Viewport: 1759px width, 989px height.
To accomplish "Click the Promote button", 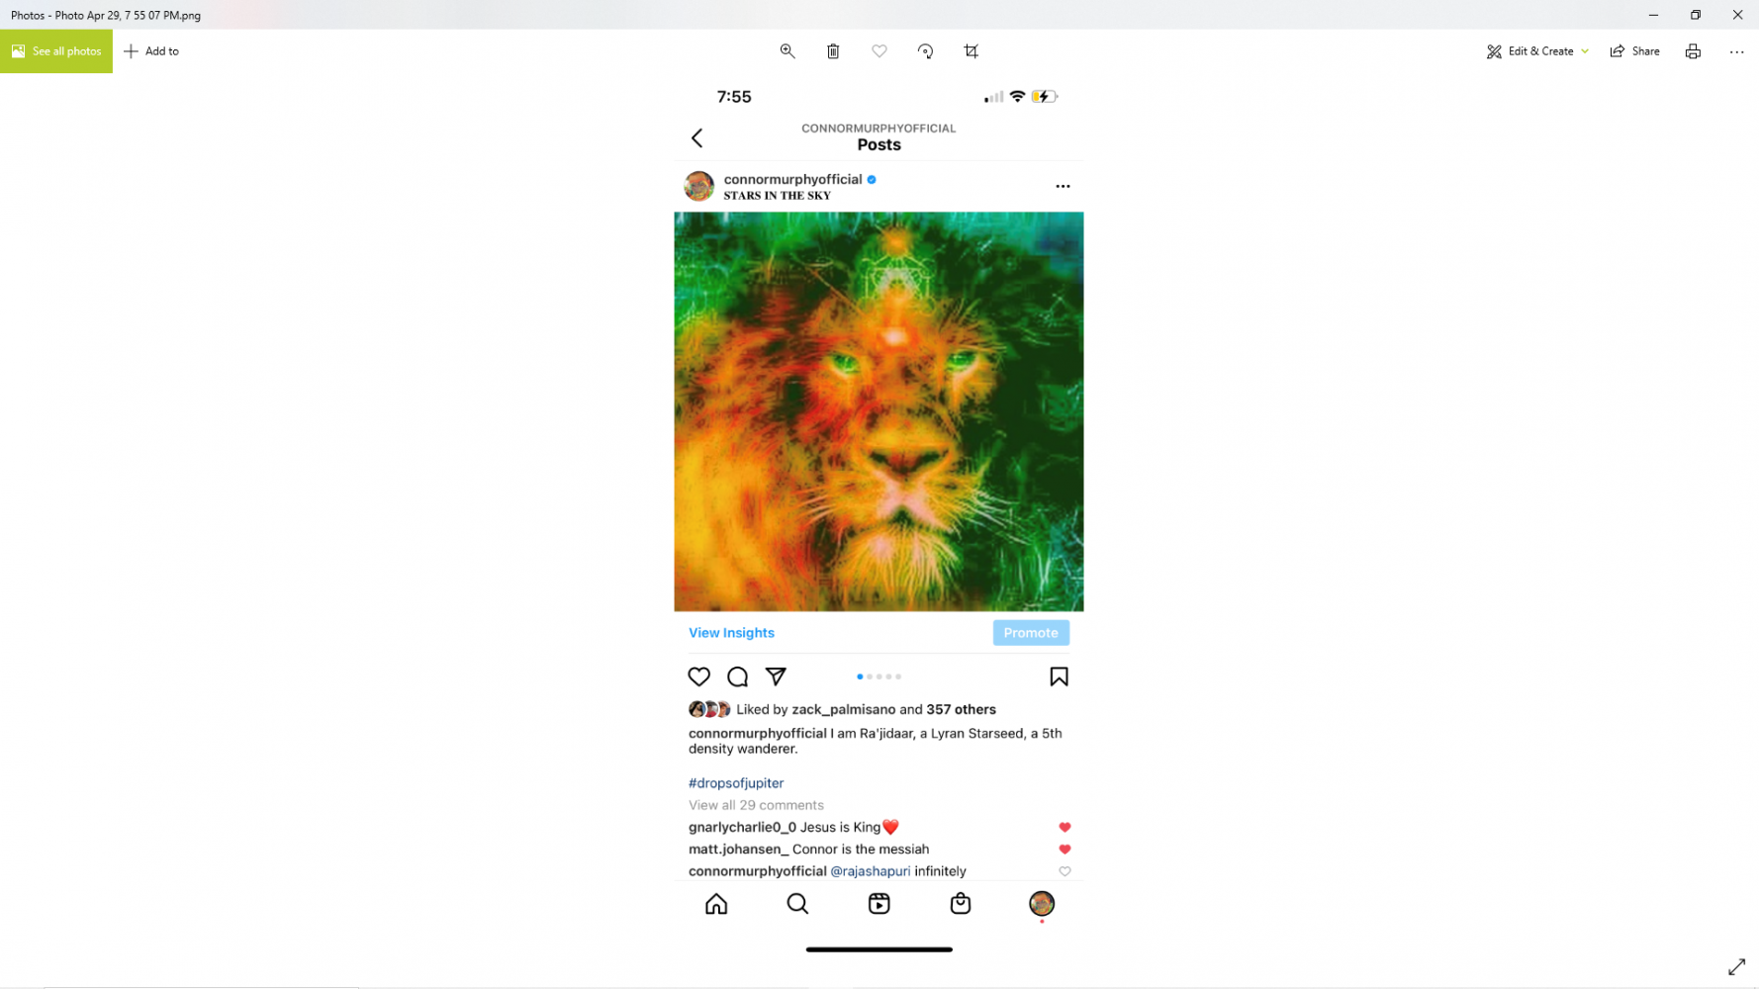I will coord(1031,633).
